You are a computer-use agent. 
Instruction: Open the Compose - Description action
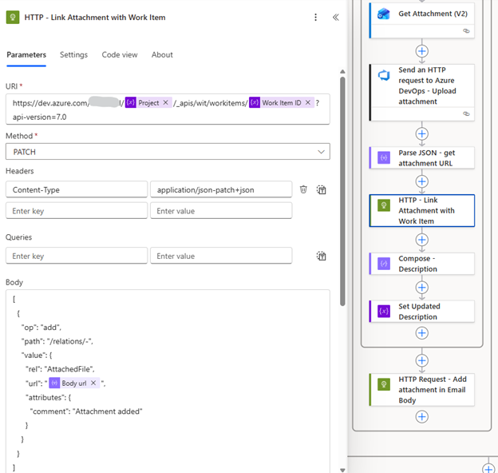click(421, 264)
